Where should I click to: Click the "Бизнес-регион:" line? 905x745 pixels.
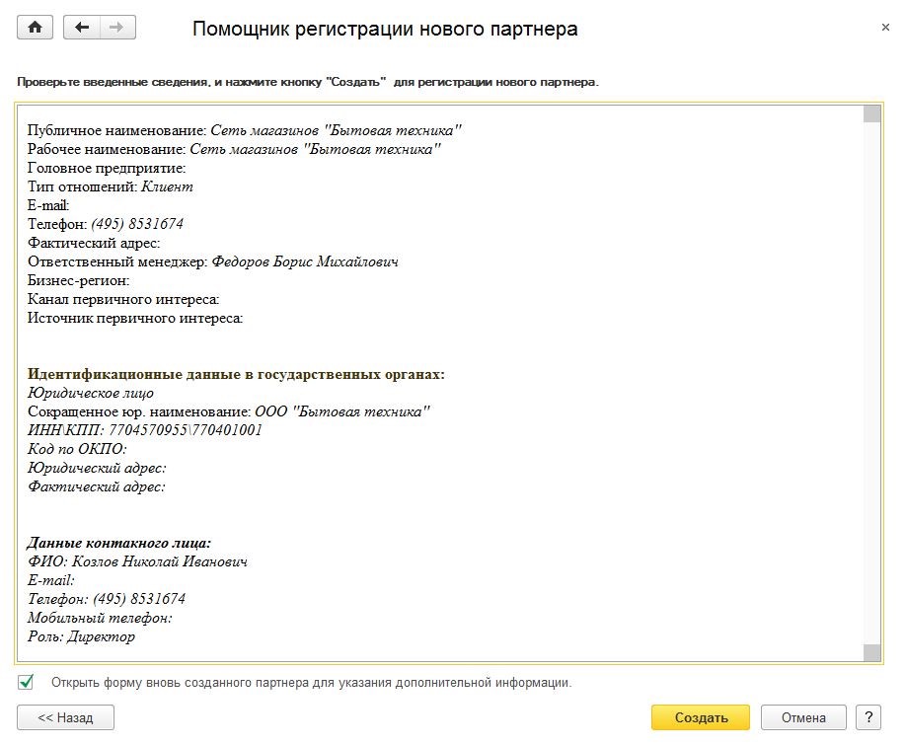click(x=79, y=280)
